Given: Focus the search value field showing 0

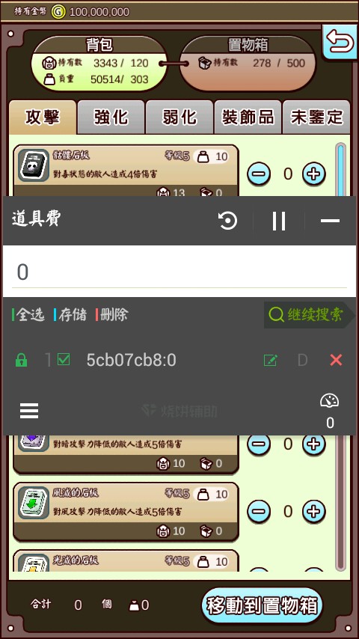Looking at the screenshot, I should [179, 272].
